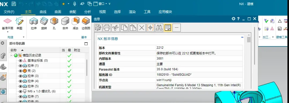The width and height of the screenshot is (289, 103).
Task: Click the cut scissors icon in the 信息 window
Action: click(x=116, y=28)
